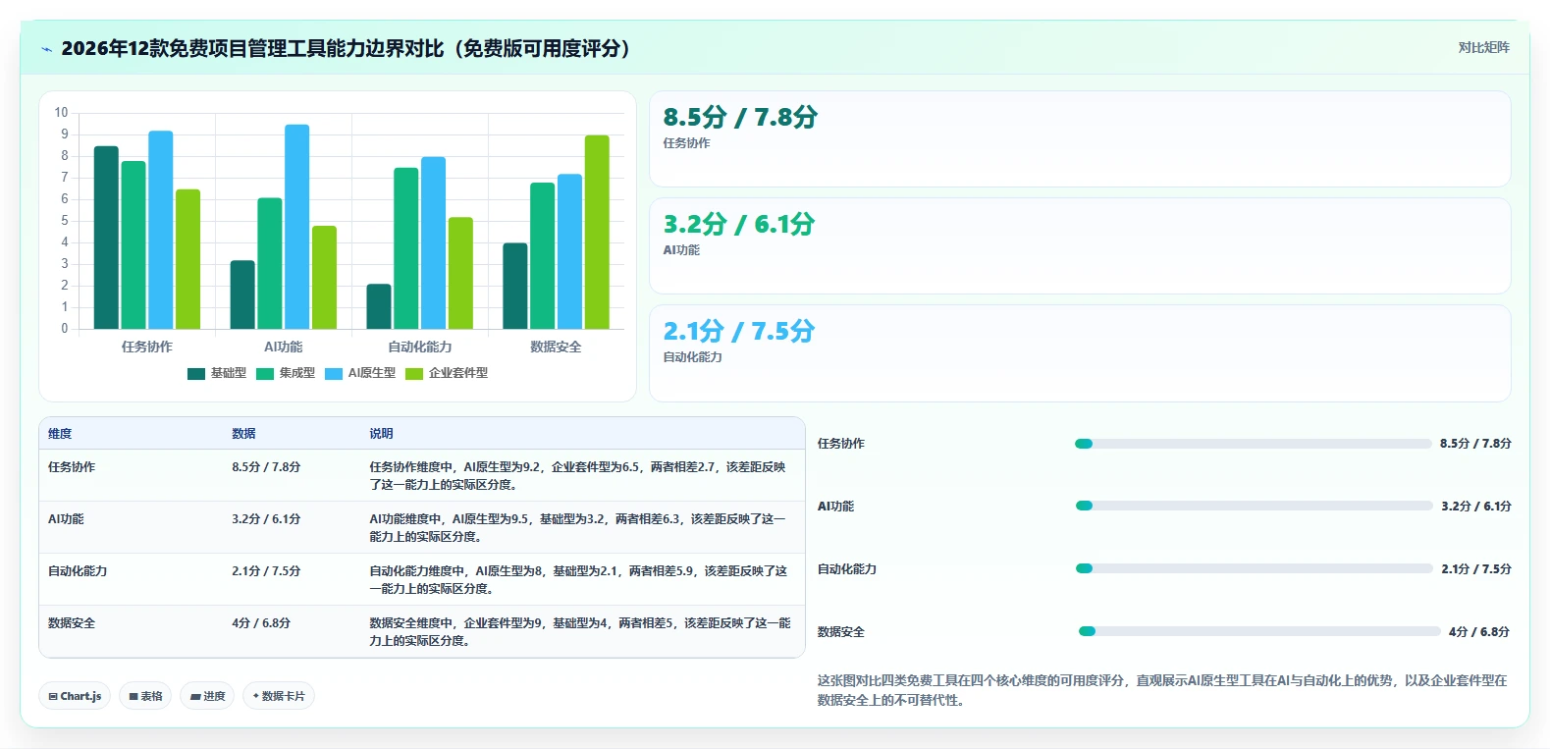The height and width of the screenshot is (749, 1550).
Task: Click table cell 4分 / 6.8分
Action: point(261,623)
